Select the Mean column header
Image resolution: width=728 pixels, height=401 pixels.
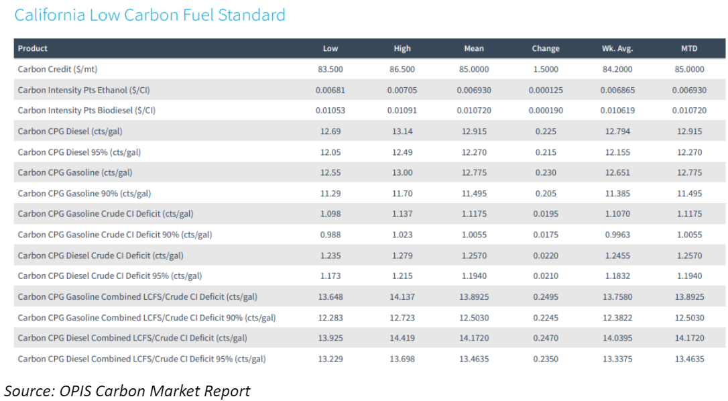(473, 48)
